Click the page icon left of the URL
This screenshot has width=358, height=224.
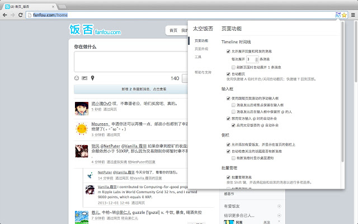29,15
